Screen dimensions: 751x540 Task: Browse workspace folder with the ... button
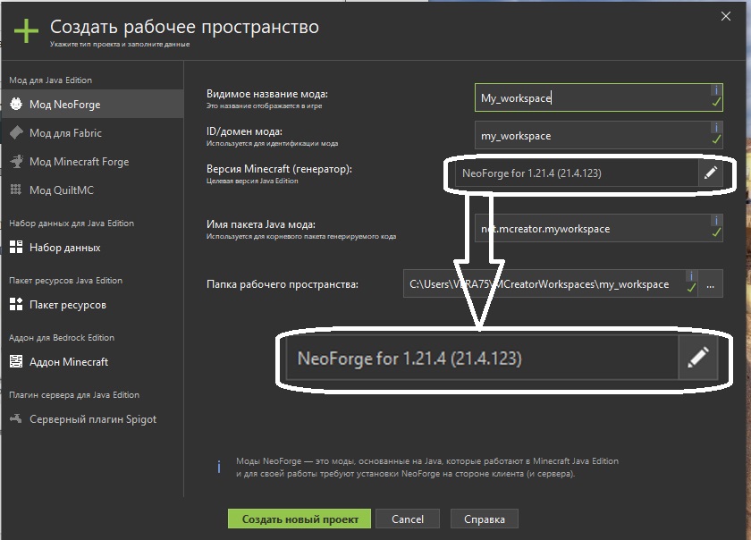click(710, 285)
